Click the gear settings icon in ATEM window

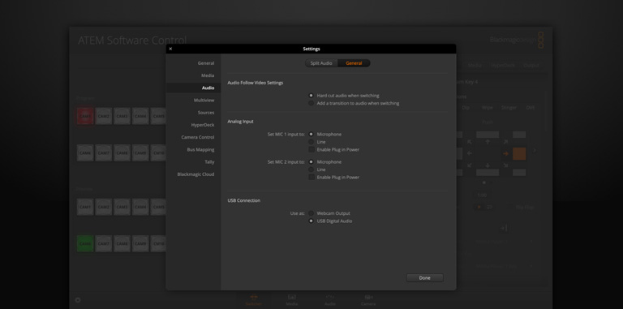78,300
